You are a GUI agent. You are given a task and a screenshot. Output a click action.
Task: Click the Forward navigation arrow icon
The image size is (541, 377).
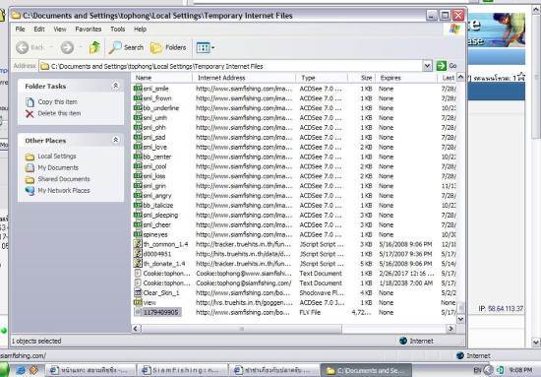click(x=67, y=47)
